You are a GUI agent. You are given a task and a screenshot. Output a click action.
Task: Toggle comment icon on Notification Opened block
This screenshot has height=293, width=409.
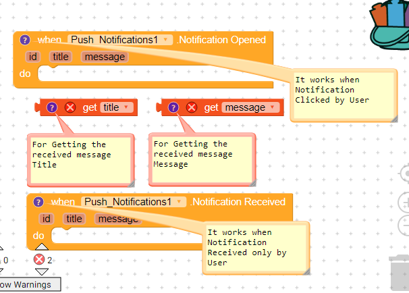pyautogui.click(x=25, y=41)
